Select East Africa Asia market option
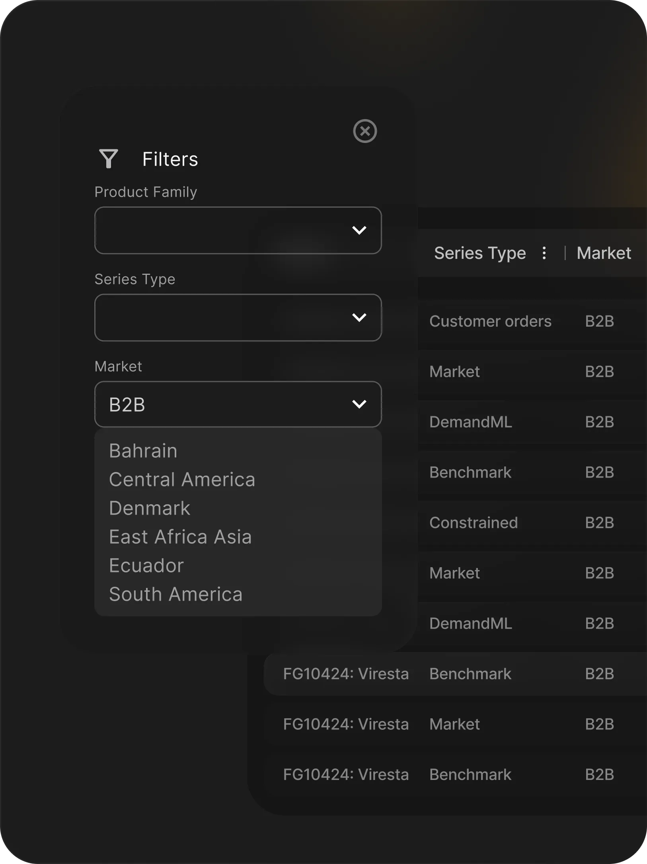Viewport: 647px width, 864px height. coord(180,537)
